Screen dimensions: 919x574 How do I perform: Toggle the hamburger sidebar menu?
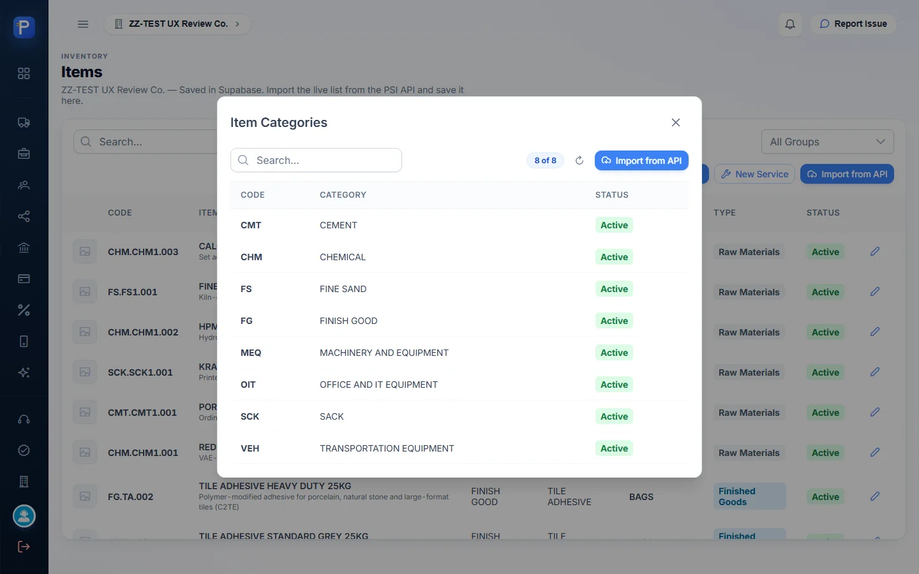click(83, 24)
